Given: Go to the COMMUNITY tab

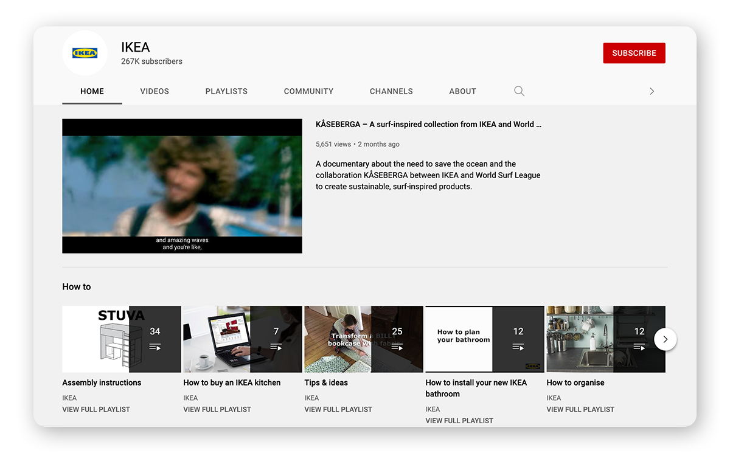Looking at the screenshot, I should pyautogui.click(x=308, y=91).
